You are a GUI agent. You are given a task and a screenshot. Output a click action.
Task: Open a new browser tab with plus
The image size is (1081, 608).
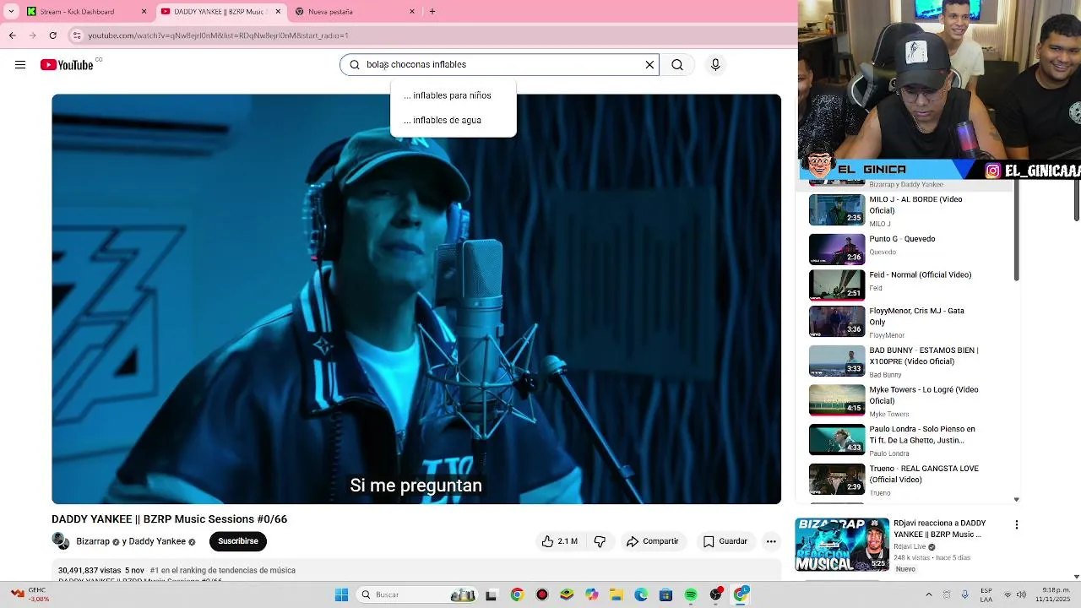pyautogui.click(x=432, y=12)
